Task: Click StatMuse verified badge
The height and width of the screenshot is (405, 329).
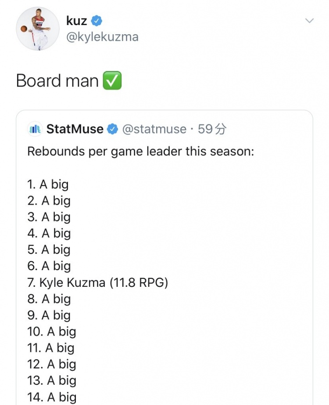Action: pos(112,129)
